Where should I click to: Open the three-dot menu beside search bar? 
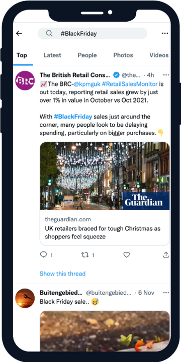coord(165,34)
